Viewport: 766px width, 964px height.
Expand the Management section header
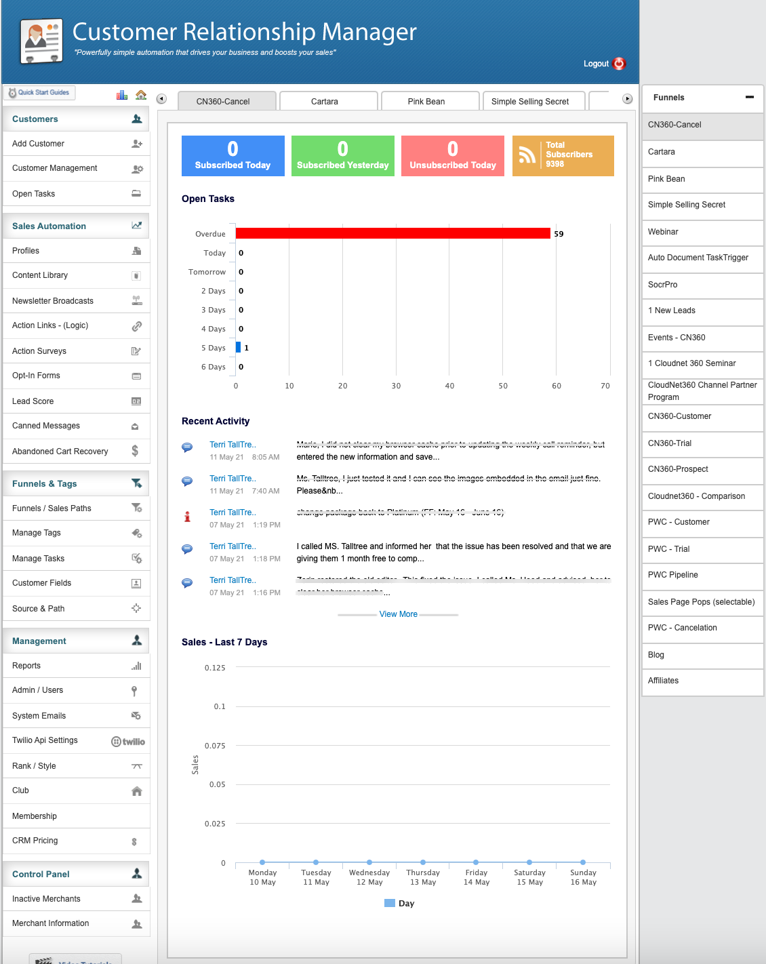(76, 641)
